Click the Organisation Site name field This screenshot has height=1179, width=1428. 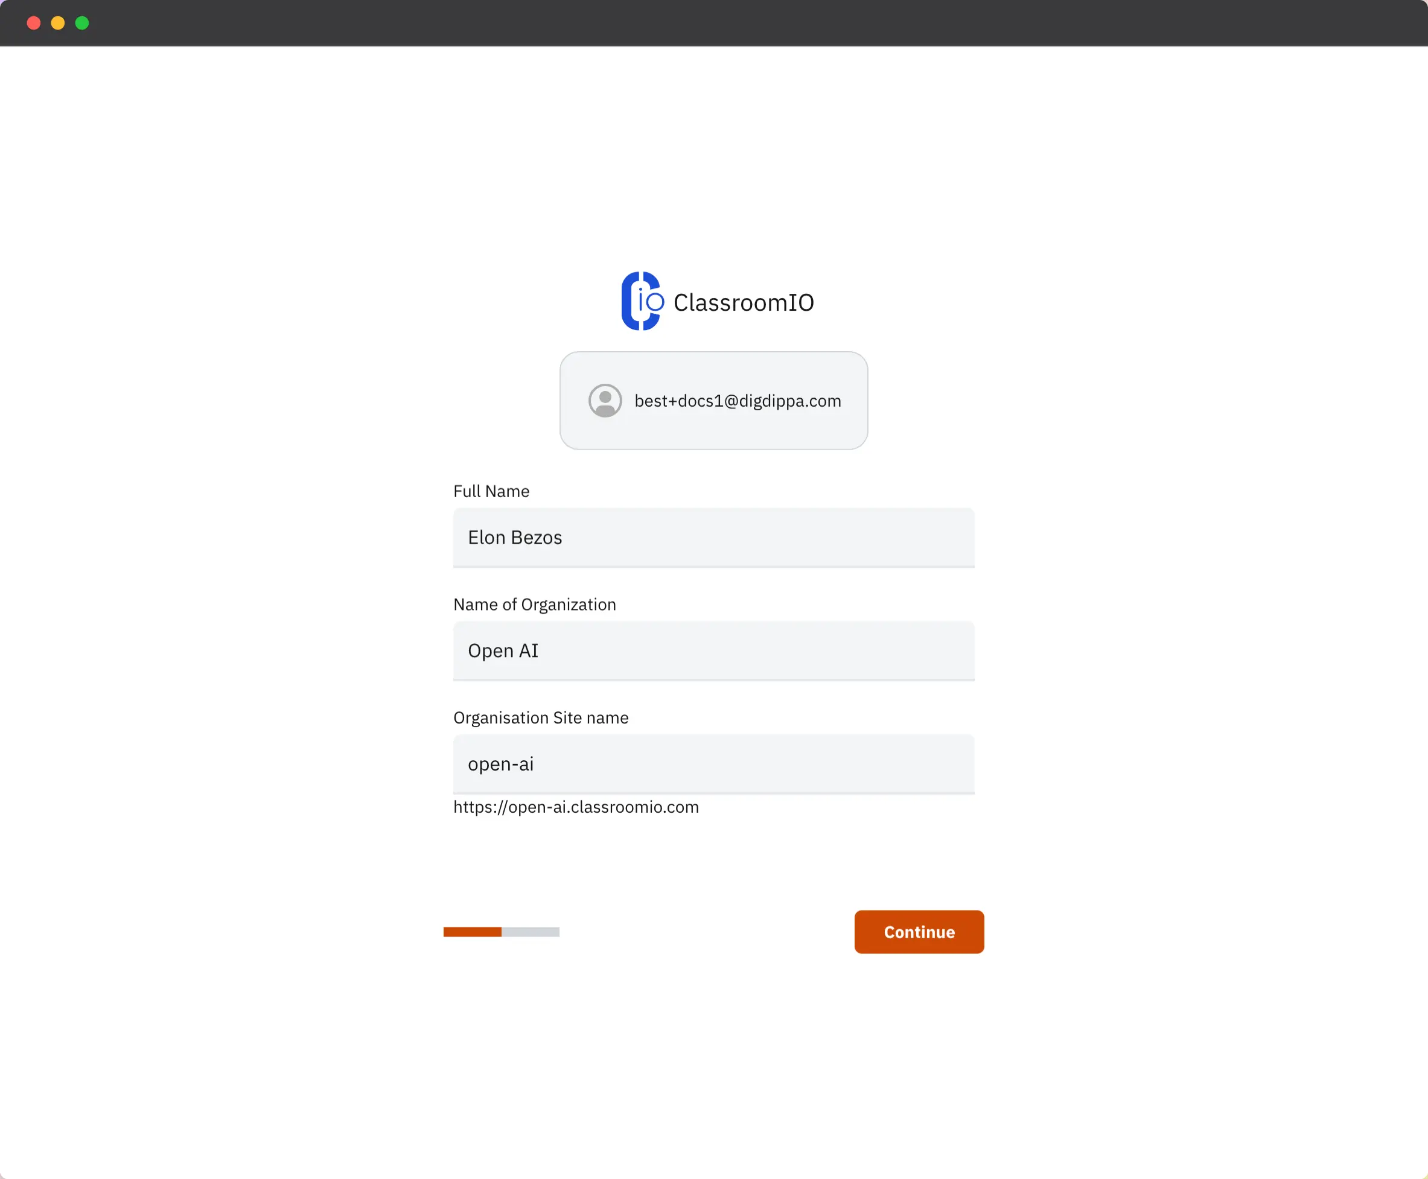pos(714,764)
